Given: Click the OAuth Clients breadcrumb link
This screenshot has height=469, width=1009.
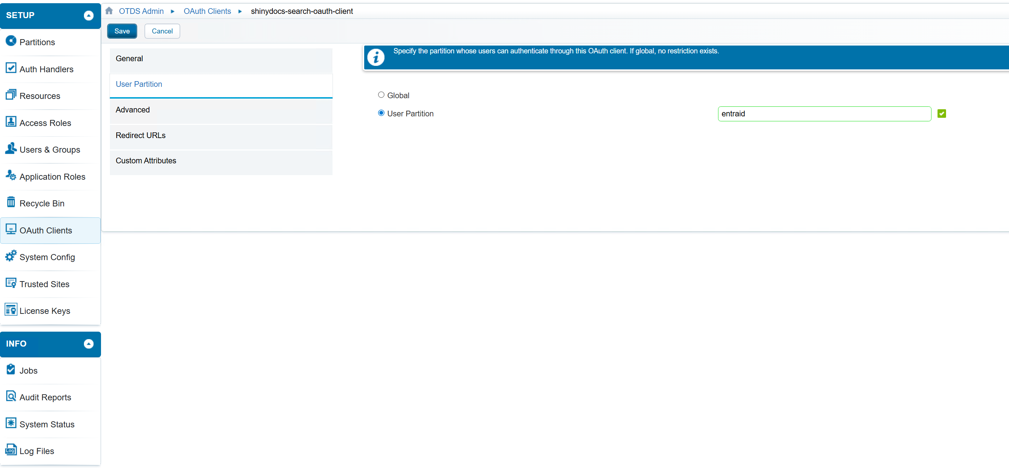Looking at the screenshot, I should 207,11.
